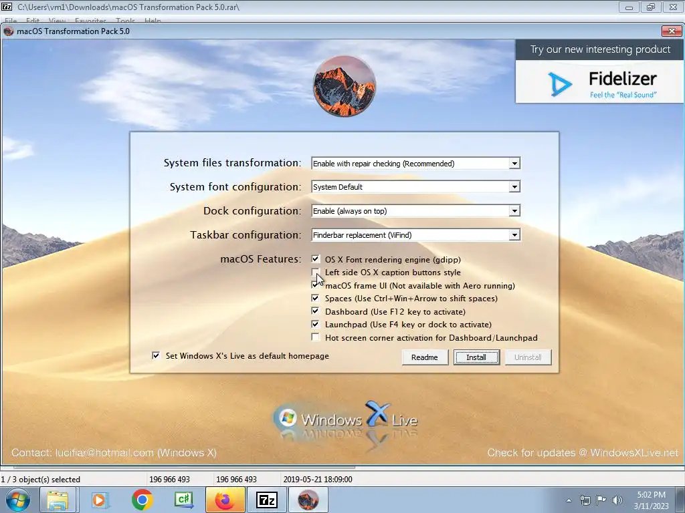Image resolution: width=685 pixels, height=513 pixels.
Task: Launch the media player taskbar icon
Action: pos(100,500)
